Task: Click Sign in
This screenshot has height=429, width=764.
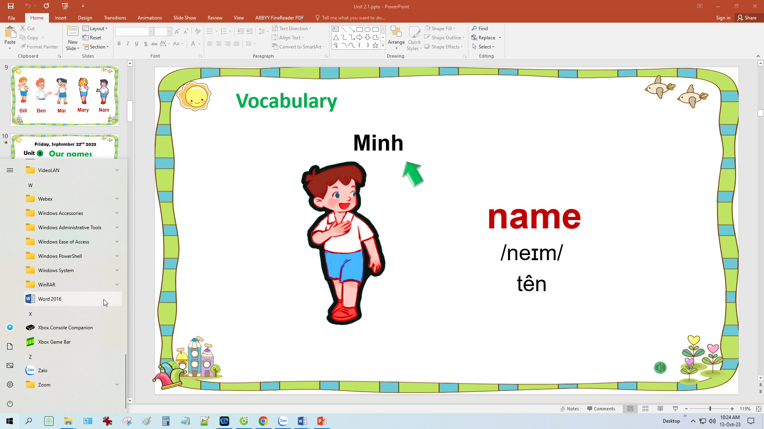Action: tap(723, 18)
